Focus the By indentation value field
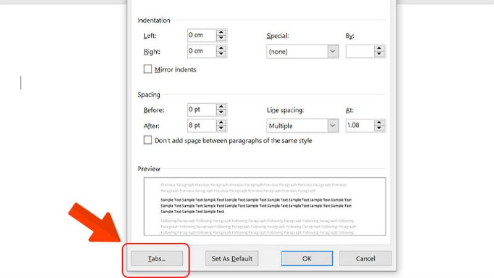This screenshot has width=494, height=278. click(360, 51)
